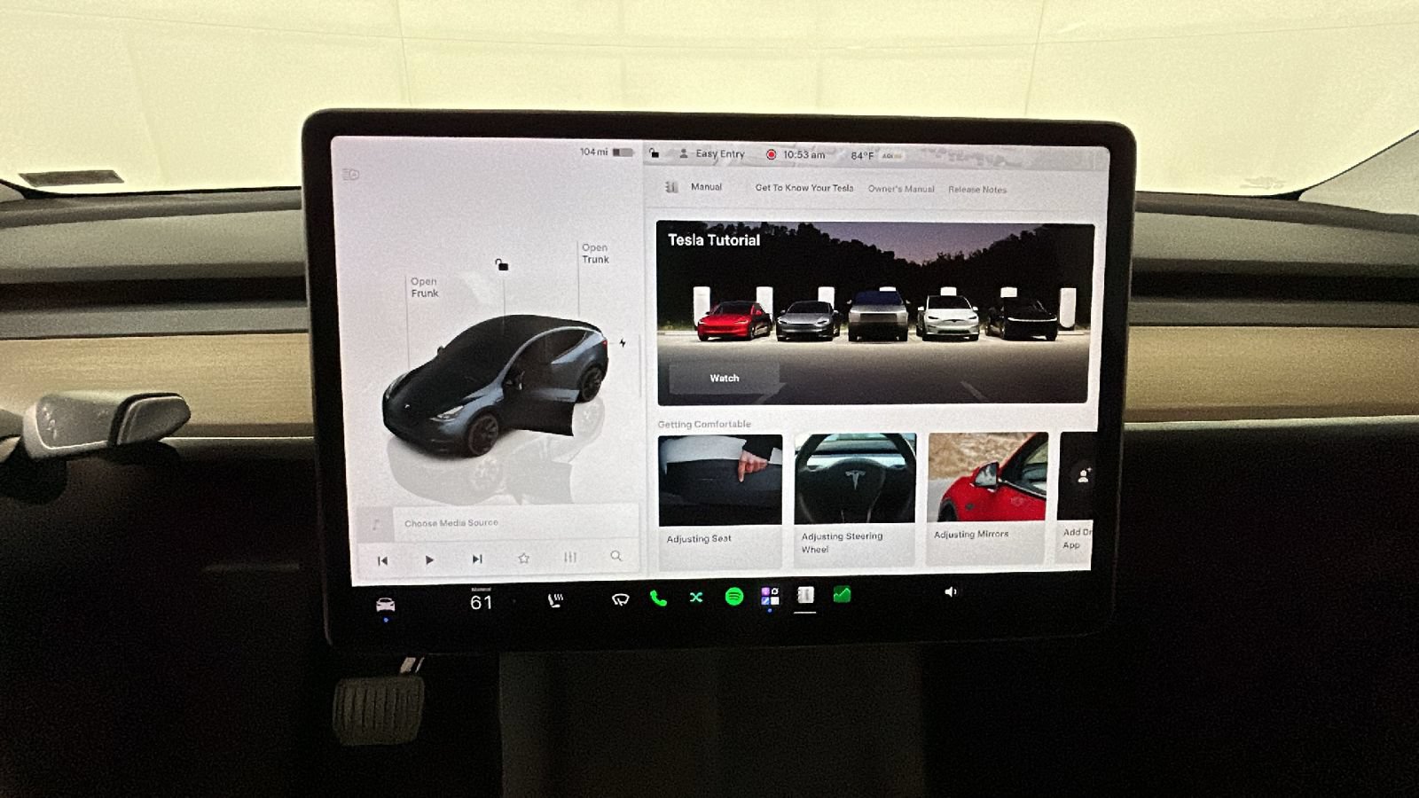Activate the windshield wiper control
1419x798 pixels.
[x=620, y=599]
